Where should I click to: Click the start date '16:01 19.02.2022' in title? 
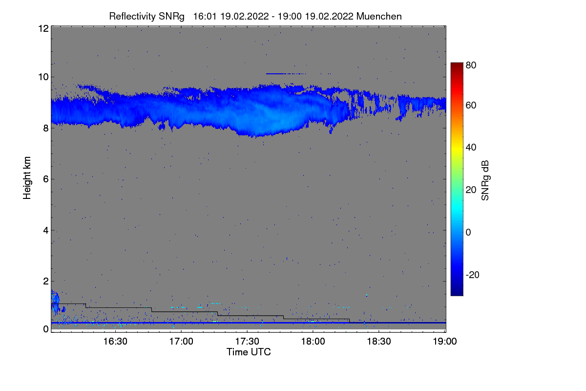[x=231, y=16]
